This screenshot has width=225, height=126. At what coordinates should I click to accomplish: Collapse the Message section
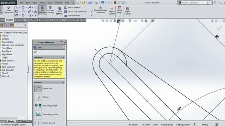[63, 57]
